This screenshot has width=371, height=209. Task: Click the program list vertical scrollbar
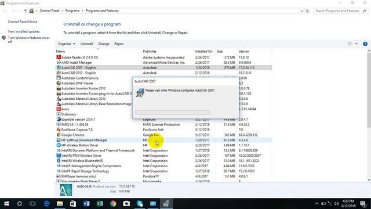pyautogui.click(x=369, y=90)
